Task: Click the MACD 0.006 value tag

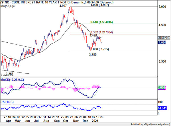Action: [x=162, y=88]
